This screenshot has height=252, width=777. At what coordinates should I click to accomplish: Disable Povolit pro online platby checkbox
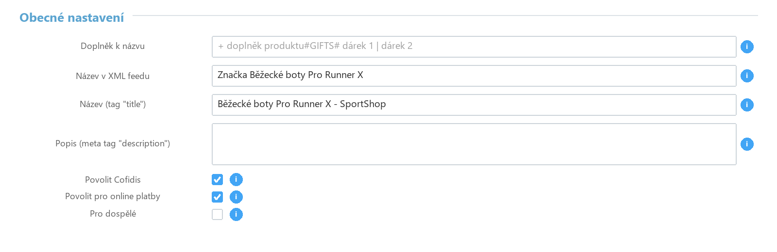point(217,197)
